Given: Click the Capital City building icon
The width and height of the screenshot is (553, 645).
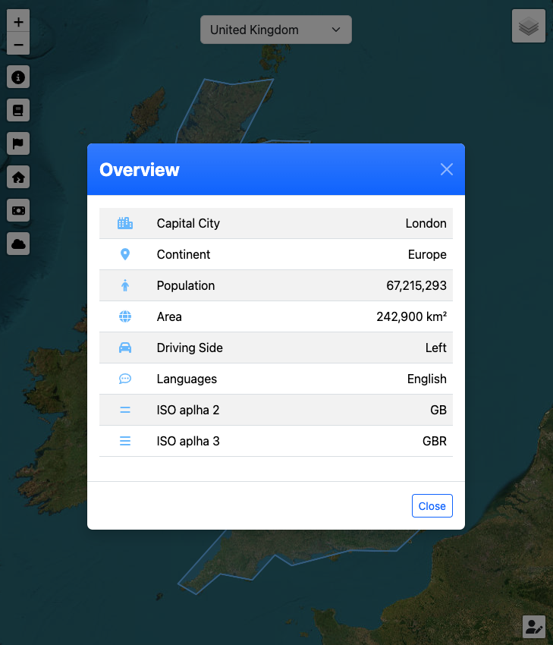Looking at the screenshot, I should point(125,224).
